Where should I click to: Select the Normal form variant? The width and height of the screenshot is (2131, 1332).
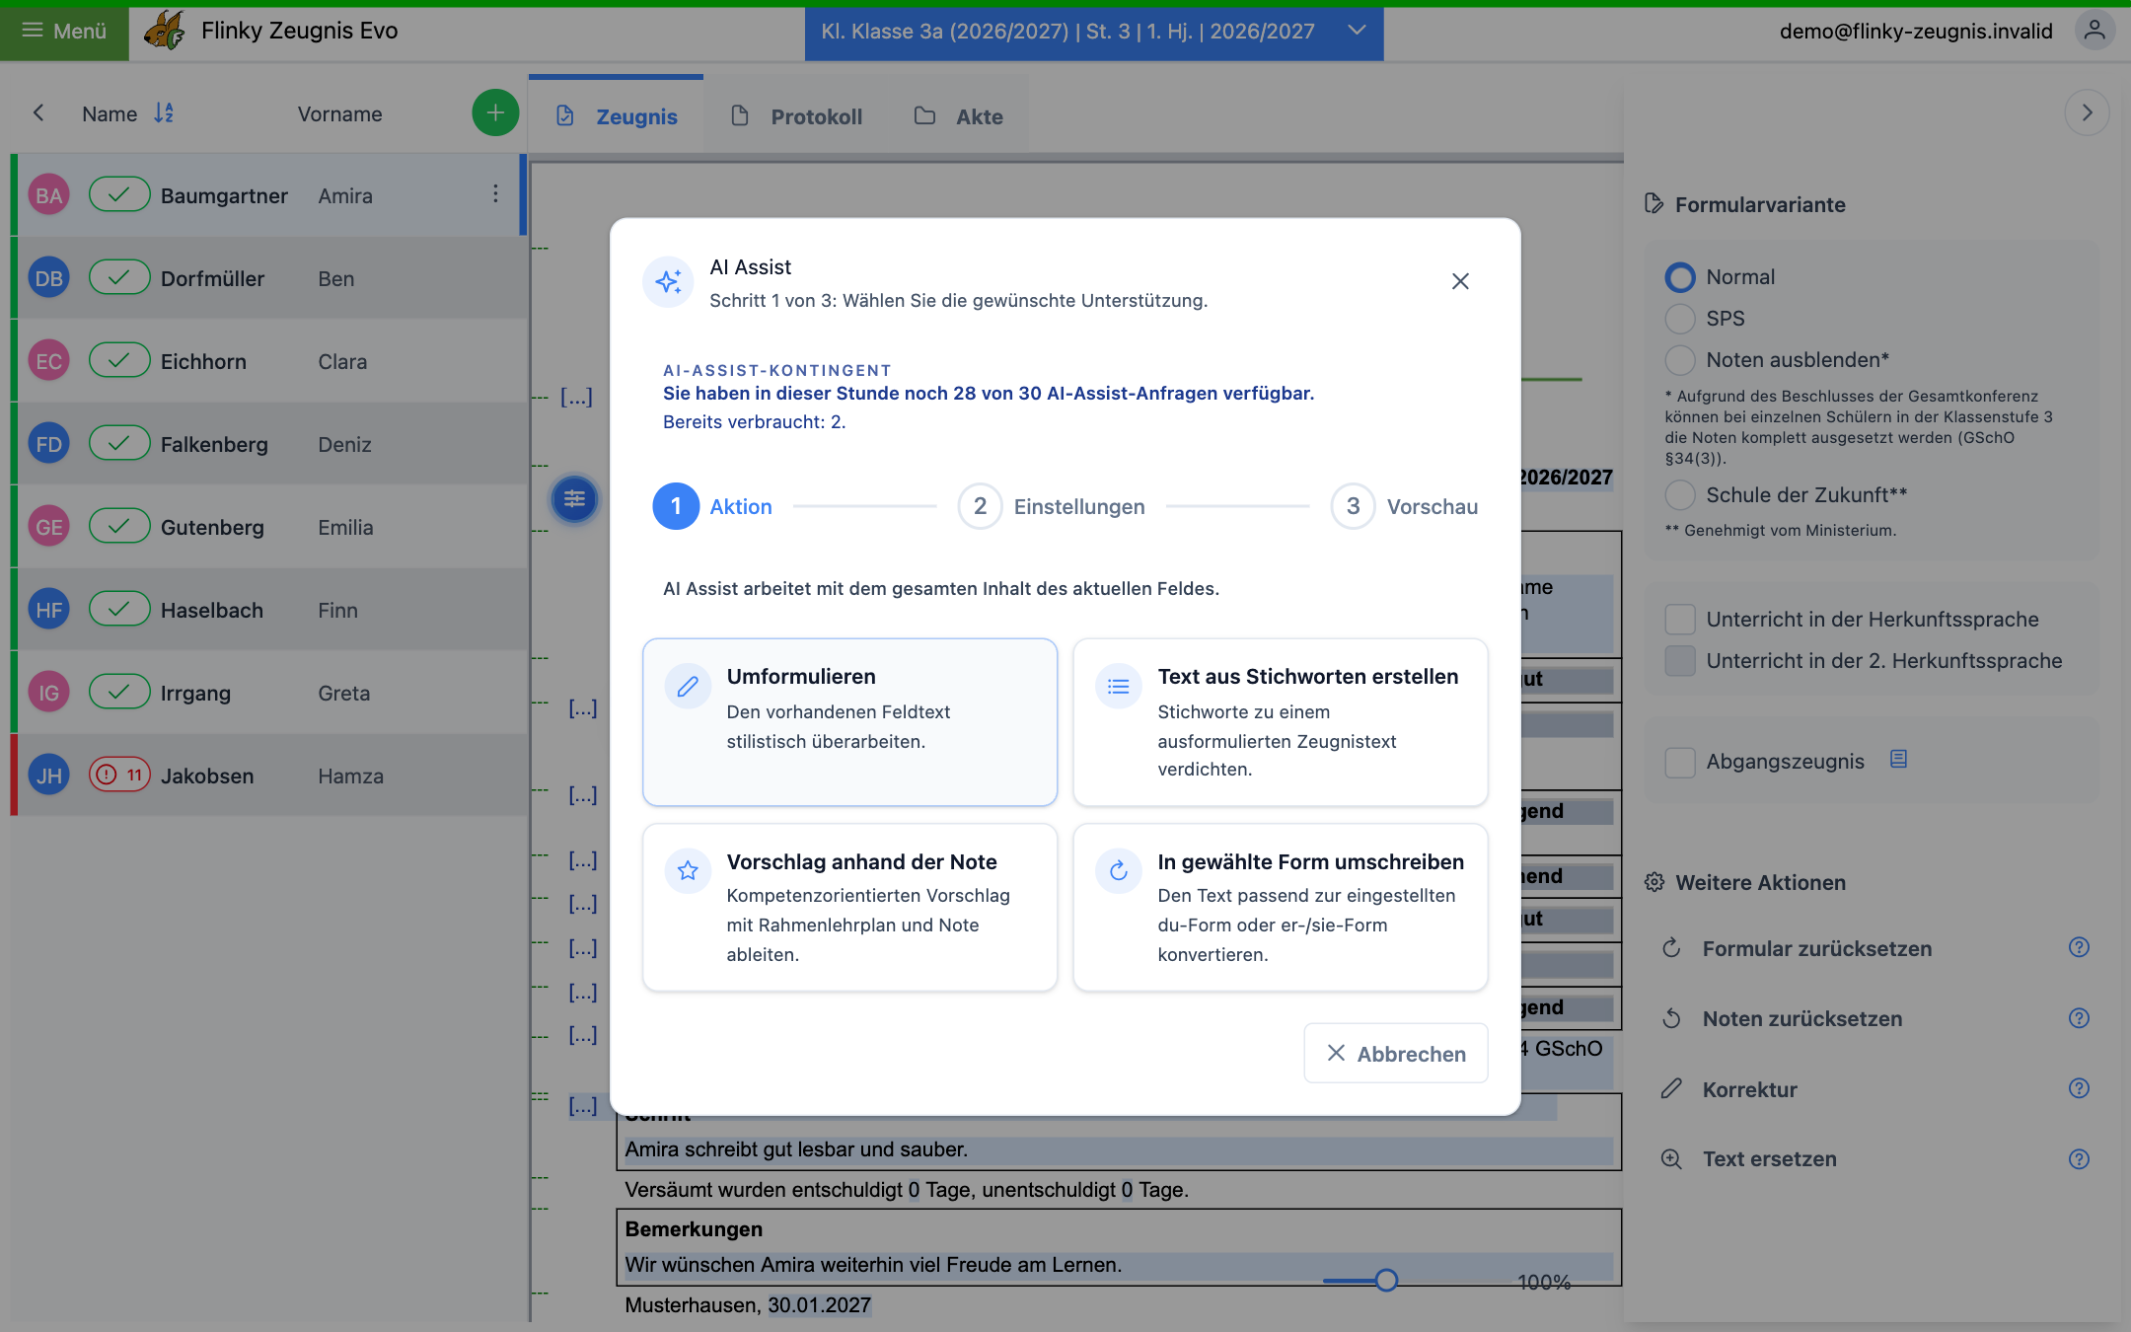point(1680,277)
